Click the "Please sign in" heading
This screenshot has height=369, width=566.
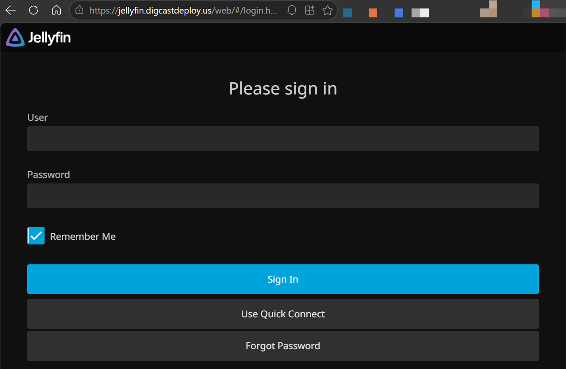point(283,89)
